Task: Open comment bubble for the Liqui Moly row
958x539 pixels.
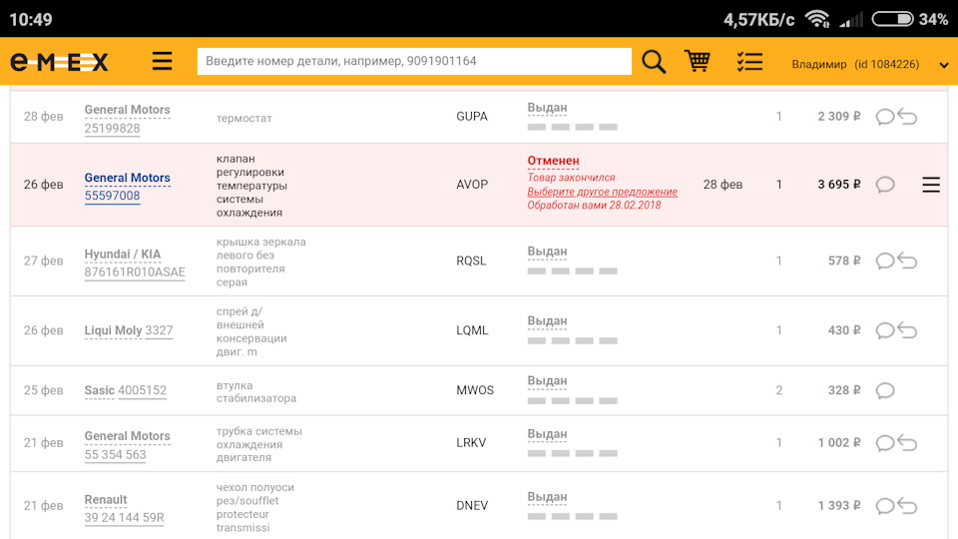Action: [x=885, y=330]
